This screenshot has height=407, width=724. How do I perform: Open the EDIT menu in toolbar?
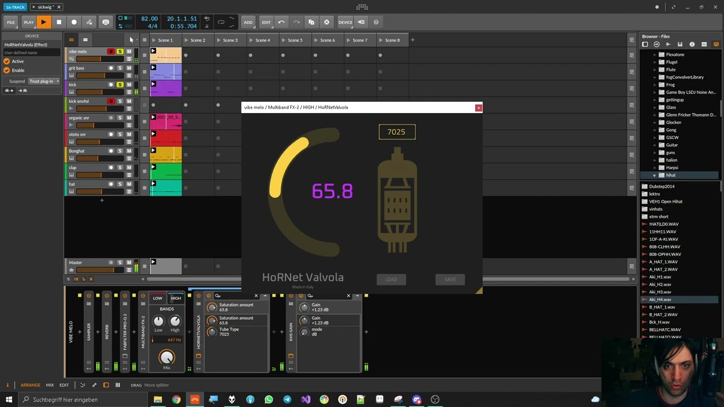point(266,22)
